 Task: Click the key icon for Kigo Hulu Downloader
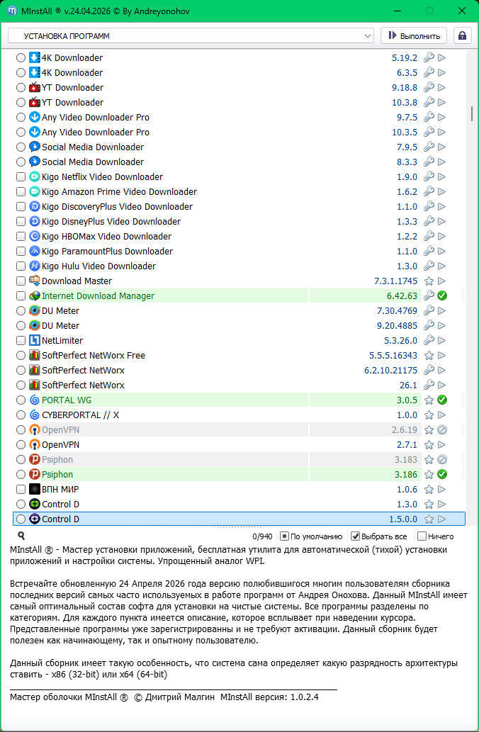[429, 266]
